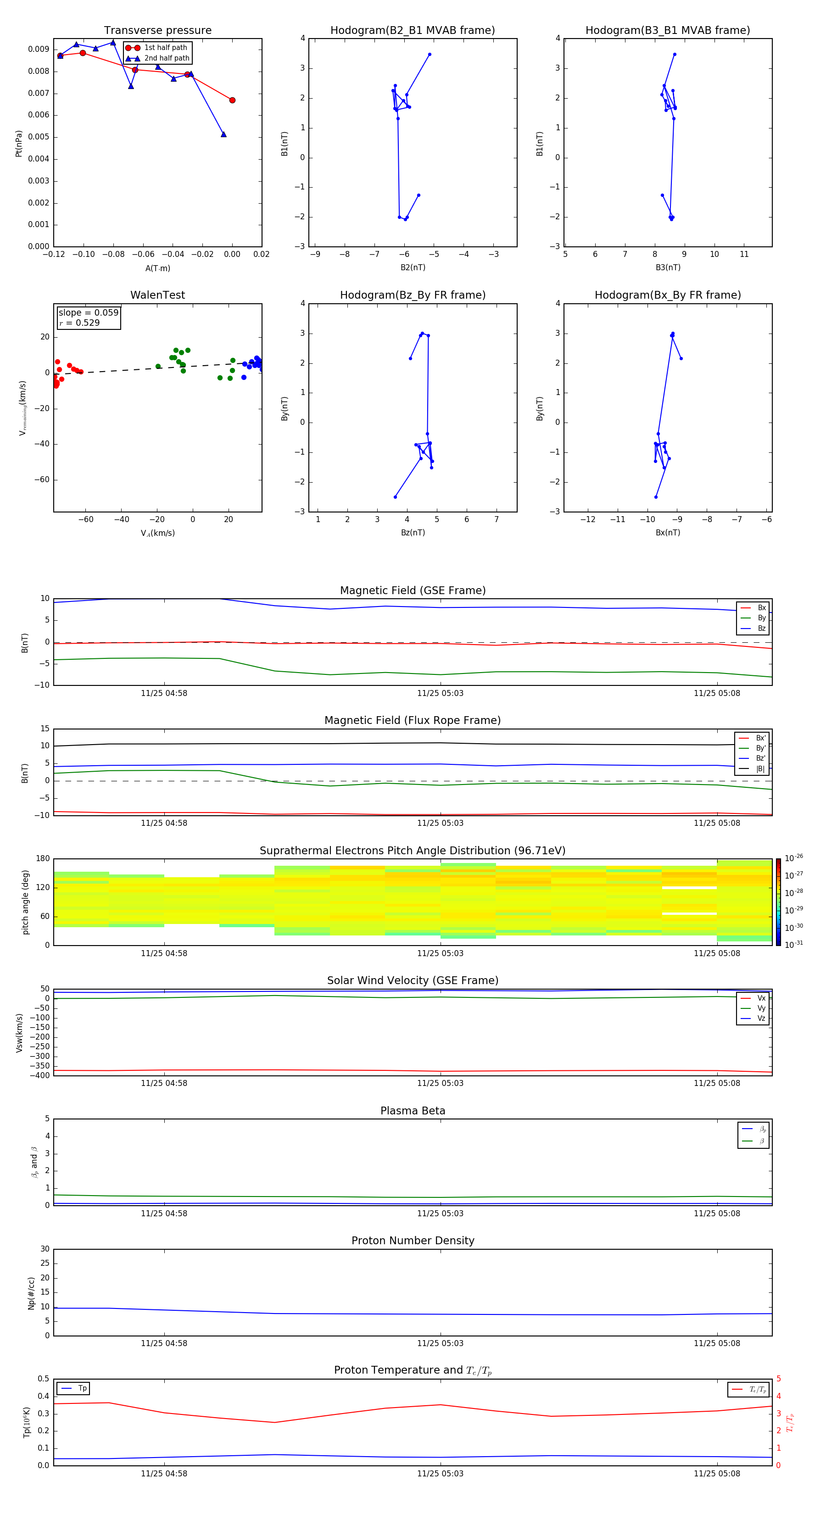Click '10^-26' colorbar label
Image resolution: width=826 pixels, height=1514 pixels.
pyautogui.click(x=794, y=858)
